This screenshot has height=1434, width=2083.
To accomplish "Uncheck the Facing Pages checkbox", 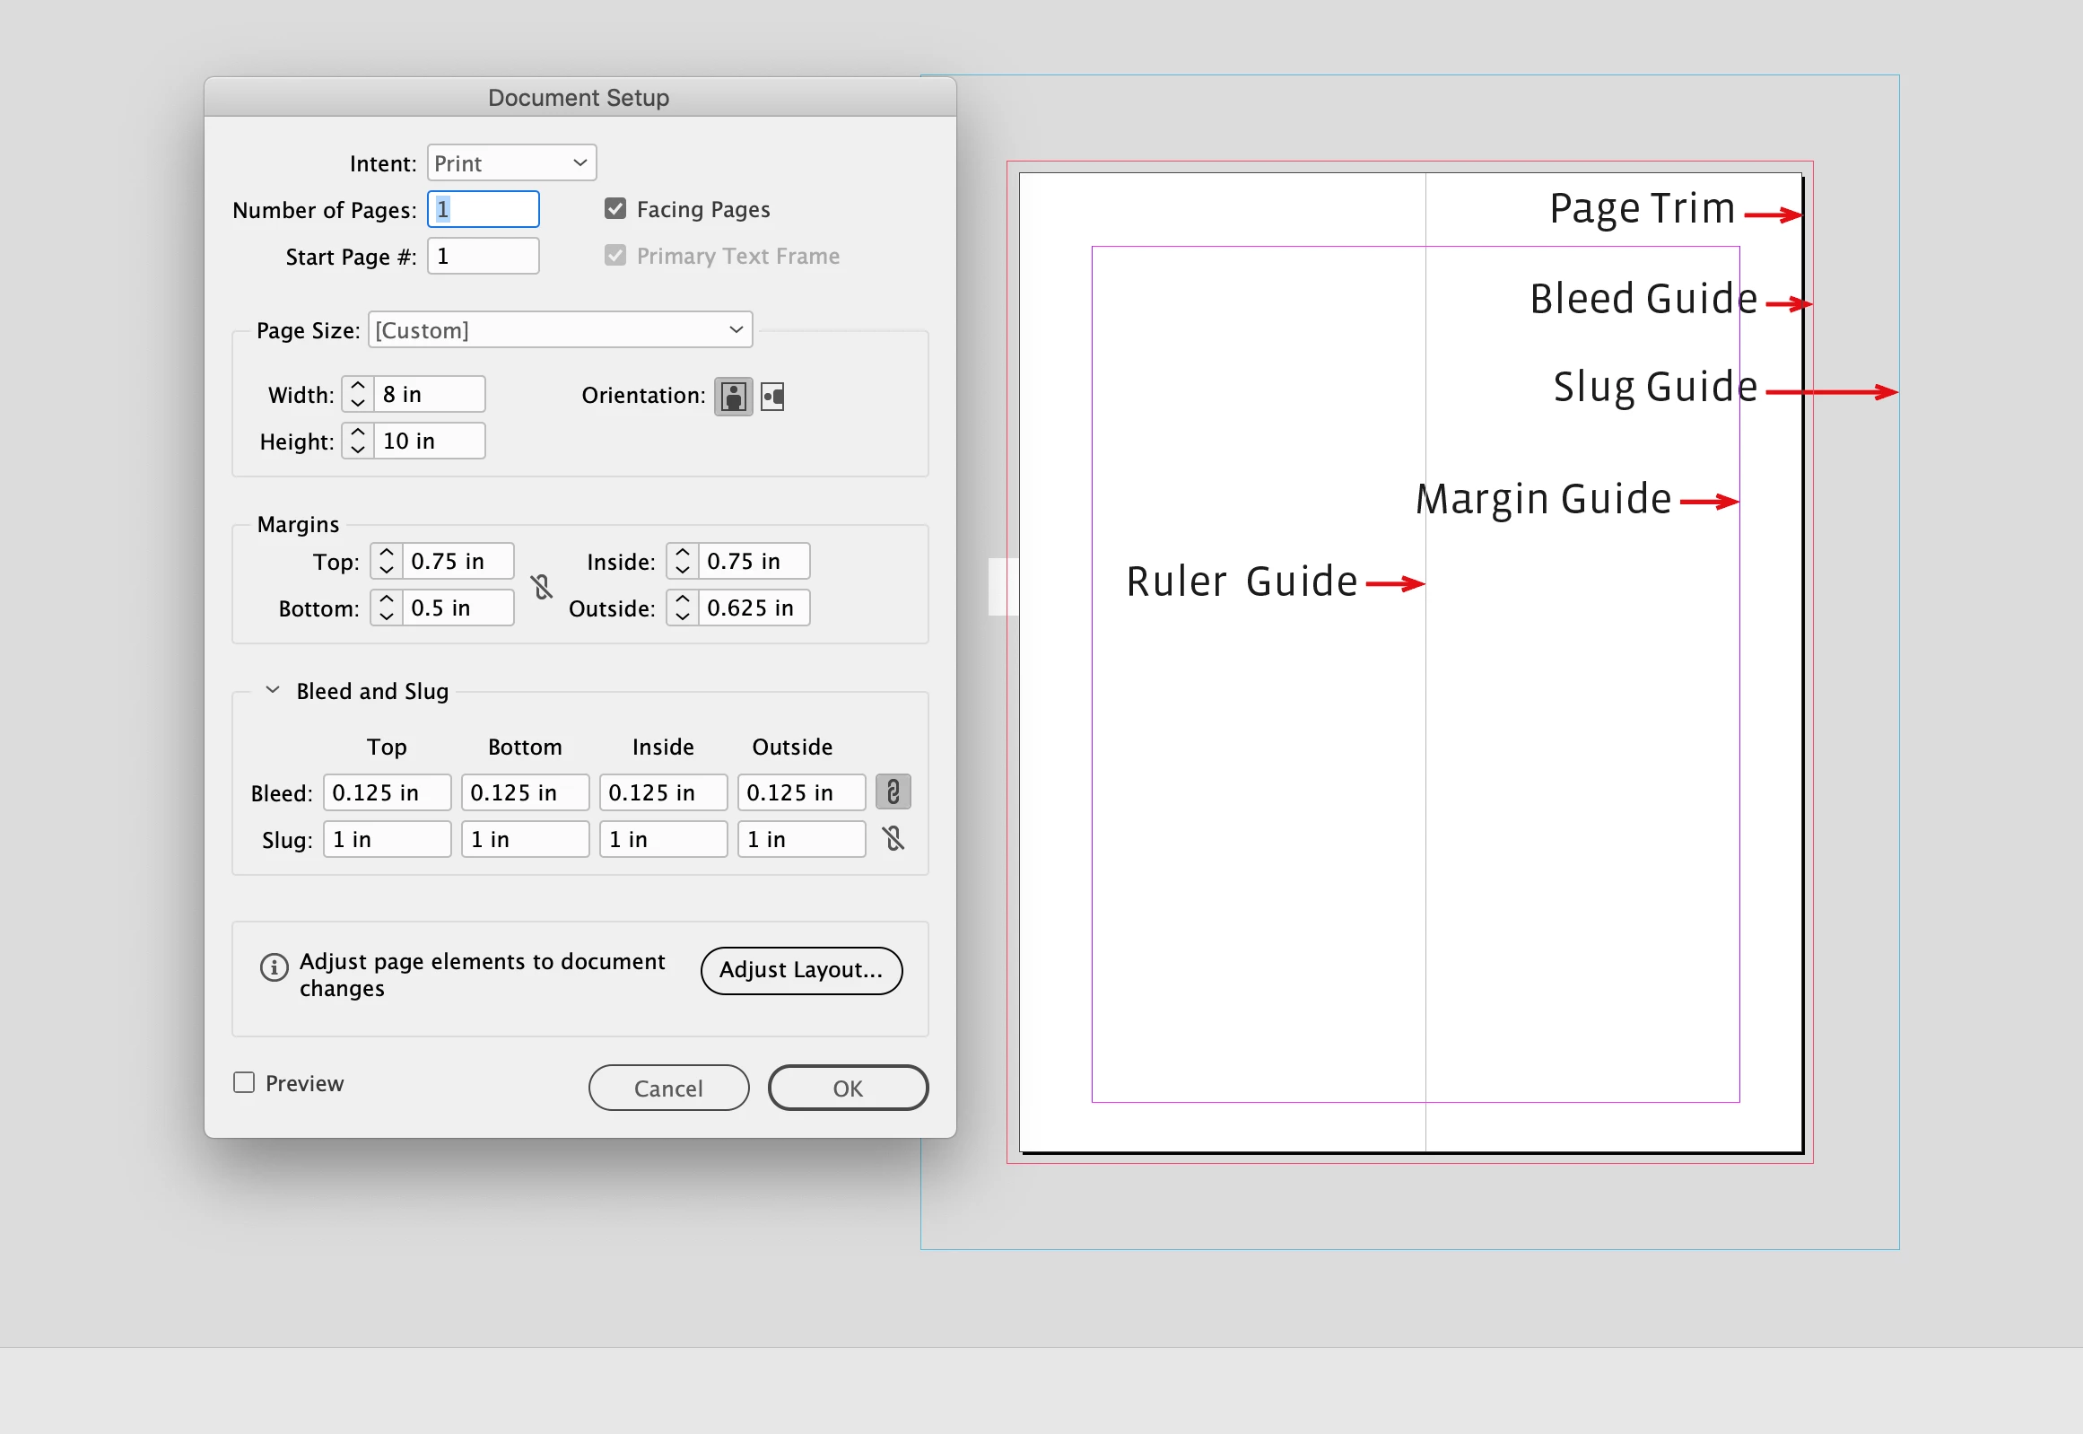I will 615,209.
